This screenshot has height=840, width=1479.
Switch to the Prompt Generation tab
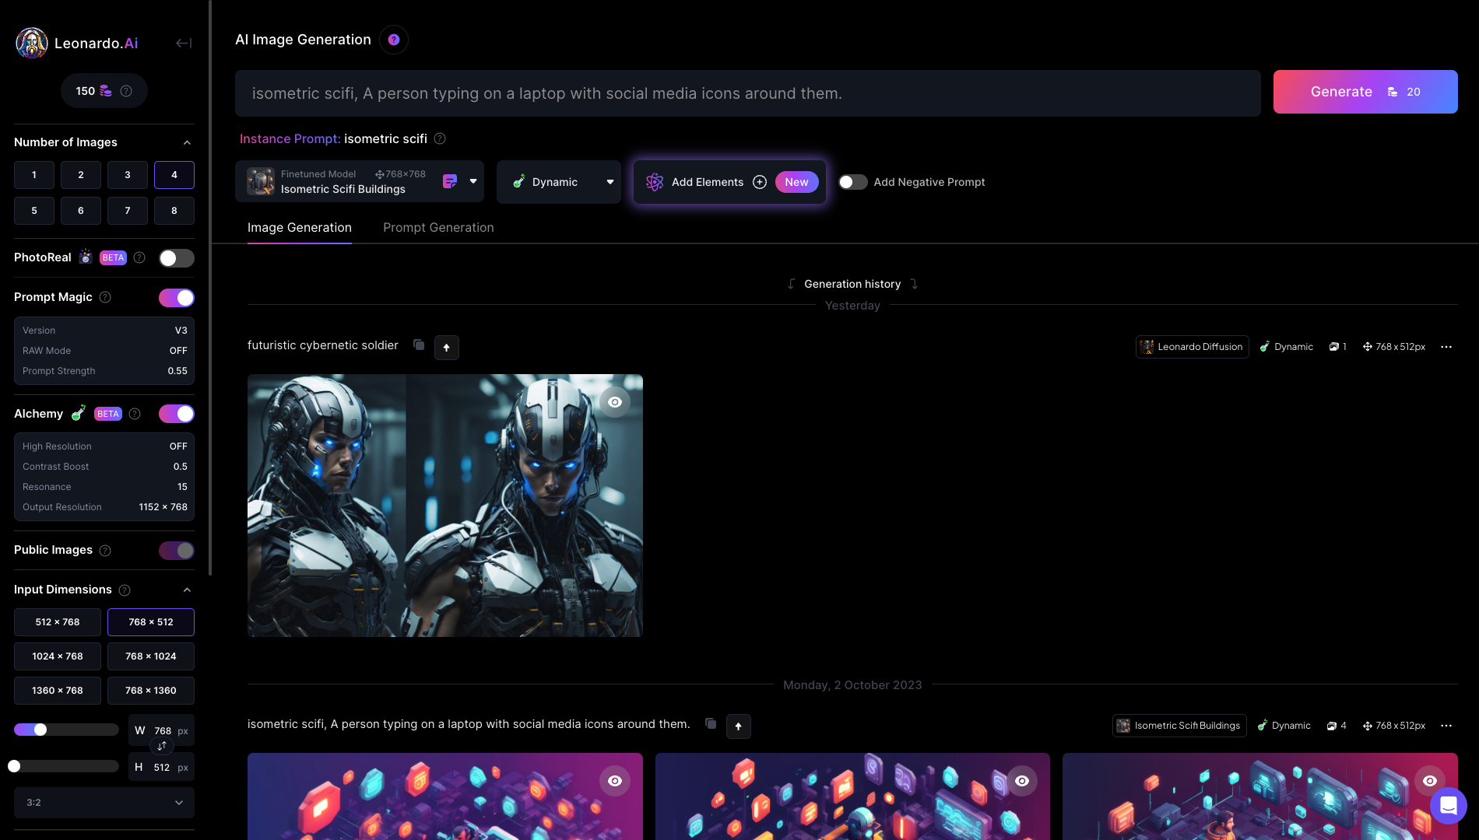pos(438,228)
